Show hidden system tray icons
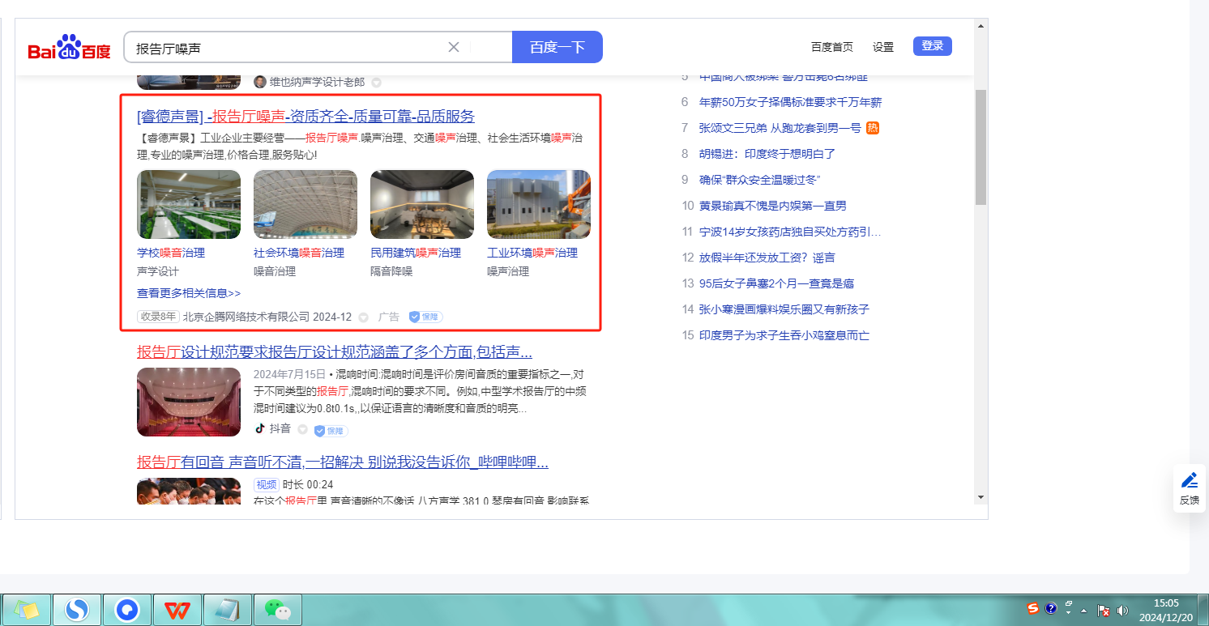 (1083, 610)
